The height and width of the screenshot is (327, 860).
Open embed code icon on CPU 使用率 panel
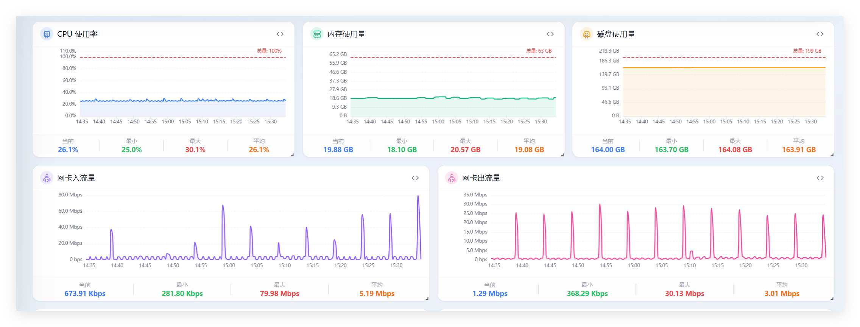(x=280, y=34)
